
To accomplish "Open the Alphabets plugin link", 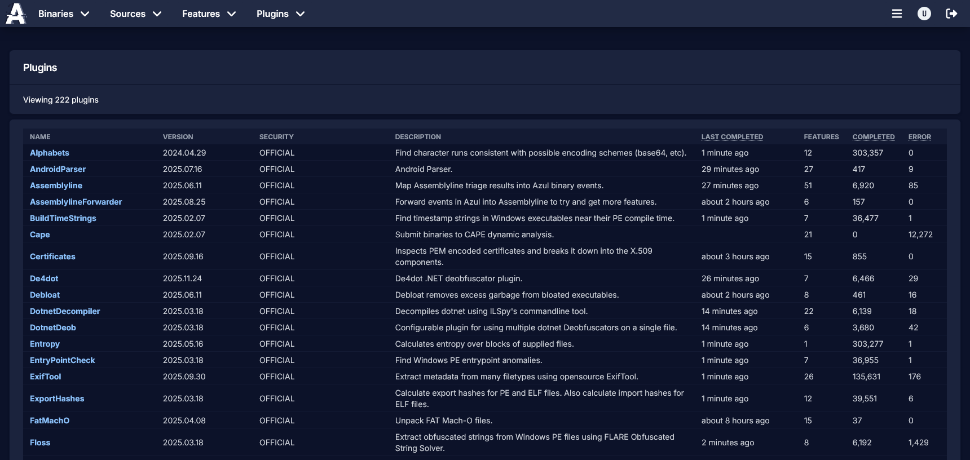I will [50, 153].
